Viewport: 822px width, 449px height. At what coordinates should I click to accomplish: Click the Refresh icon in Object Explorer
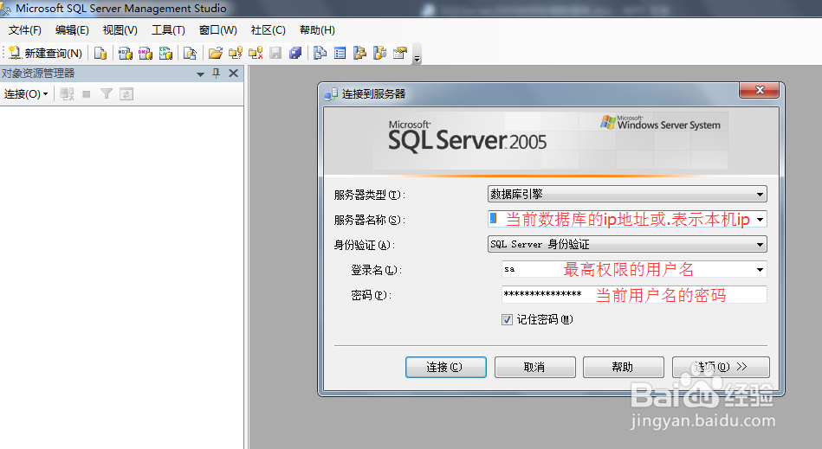pyautogui.click(x=126, y=94)
